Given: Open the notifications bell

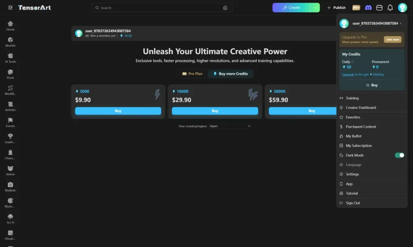Looking at the screenshot, I should tap(390, 8).
